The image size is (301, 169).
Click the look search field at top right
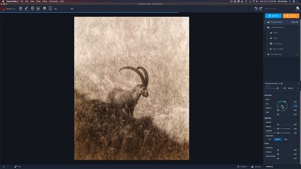pos(279,8)
